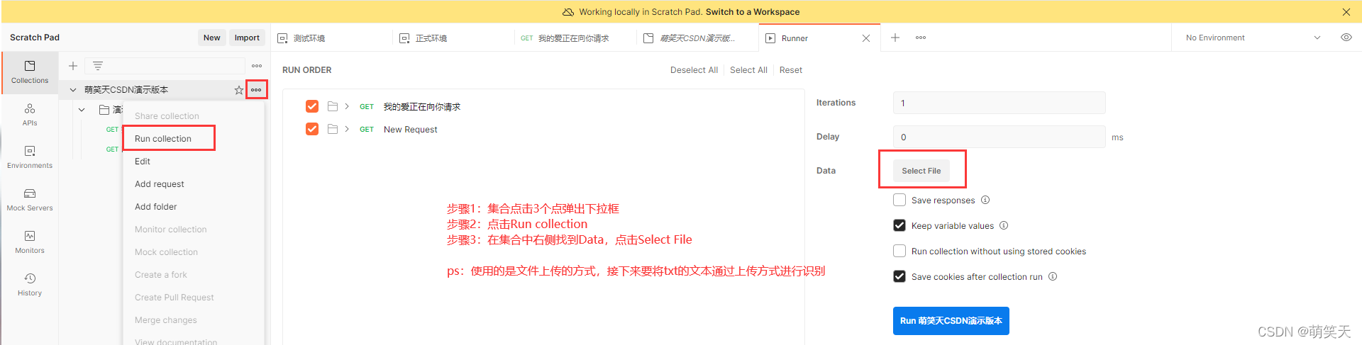The width and height of the screenshot is (1362, 345).
Task: Switch to the 测试环境 tab
Action: pos(331,38)
